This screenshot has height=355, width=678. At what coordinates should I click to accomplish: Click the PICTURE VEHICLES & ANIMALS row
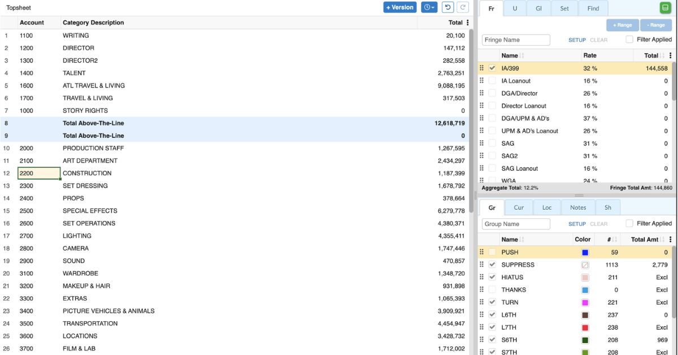pyautogui.click(x=234, y=311)
